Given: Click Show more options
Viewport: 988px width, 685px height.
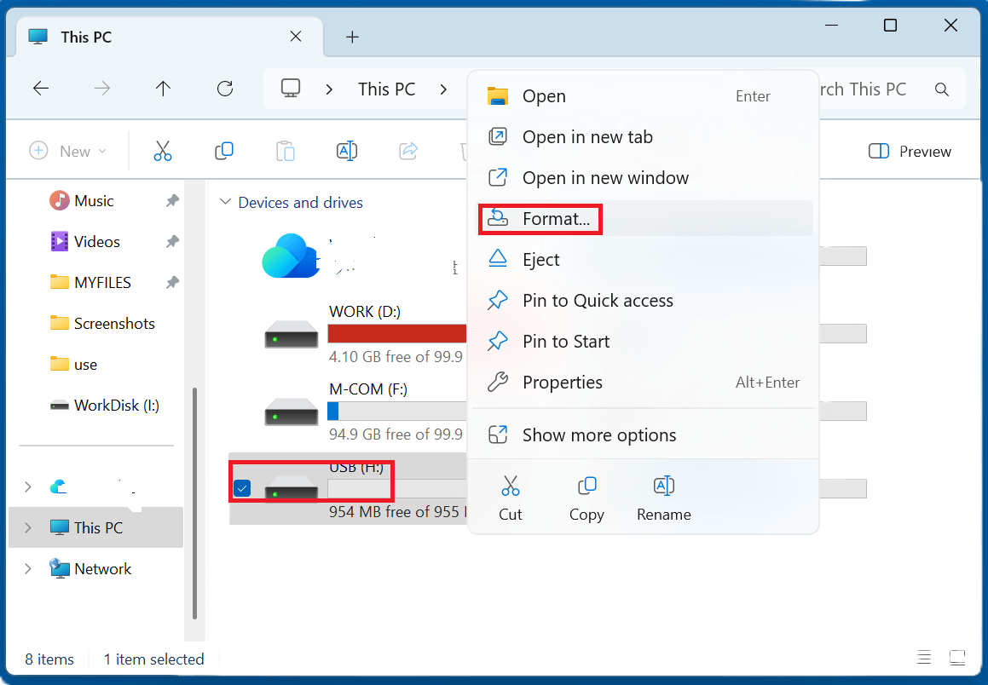Looking at the screenshot, I should pyautogui.click(x=598, y=435).
